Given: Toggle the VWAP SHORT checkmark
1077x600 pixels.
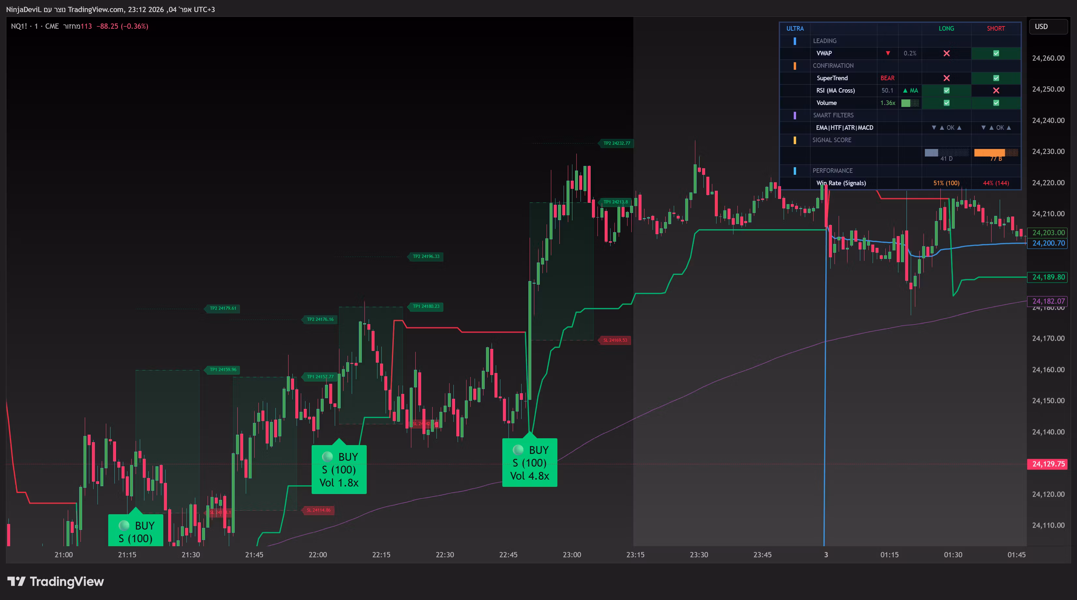Looking at the screenshot, I should [x=996, y=53].
